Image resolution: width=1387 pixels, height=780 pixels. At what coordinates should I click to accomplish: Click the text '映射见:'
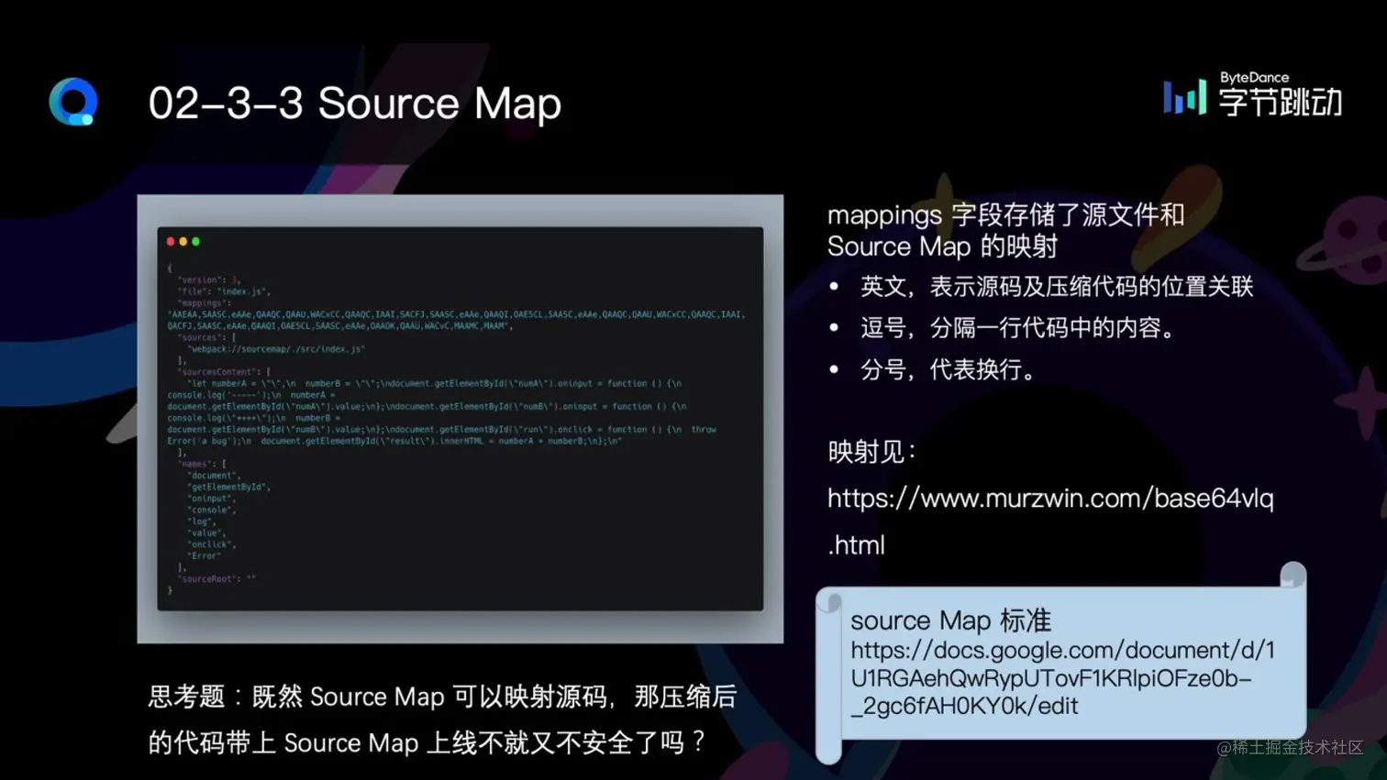872,452
